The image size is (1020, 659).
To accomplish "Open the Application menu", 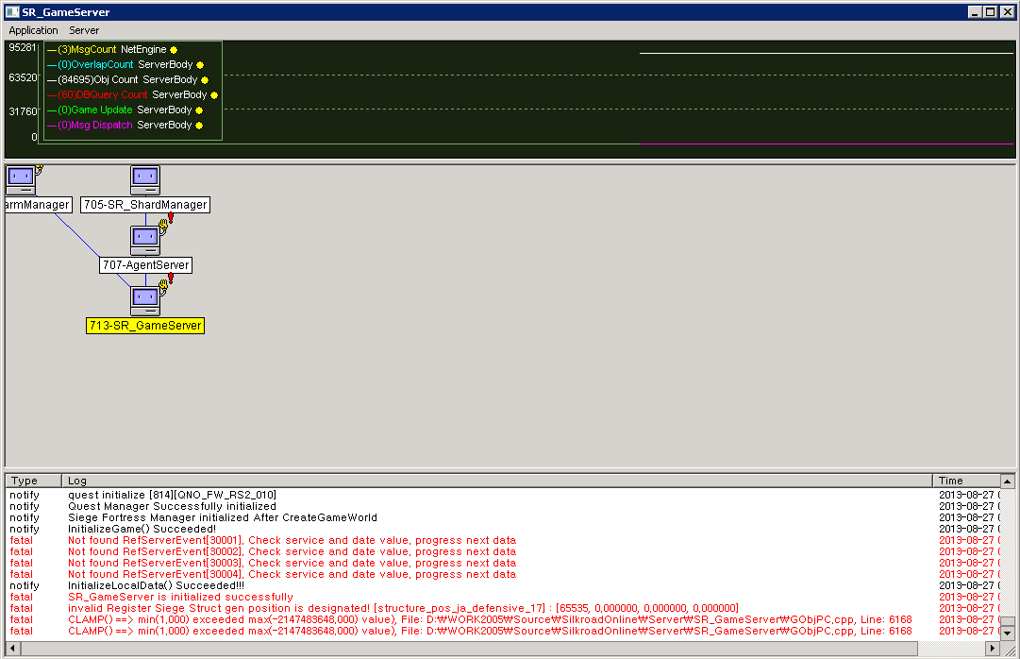I will point(33,30).
